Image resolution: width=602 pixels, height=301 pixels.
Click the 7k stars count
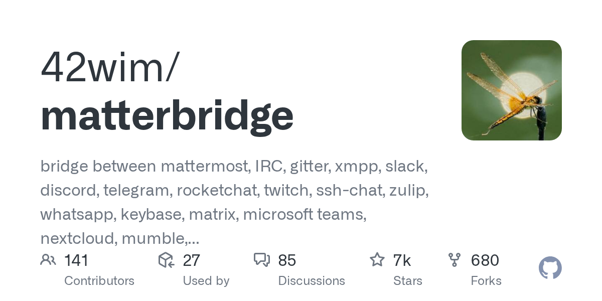402,260
